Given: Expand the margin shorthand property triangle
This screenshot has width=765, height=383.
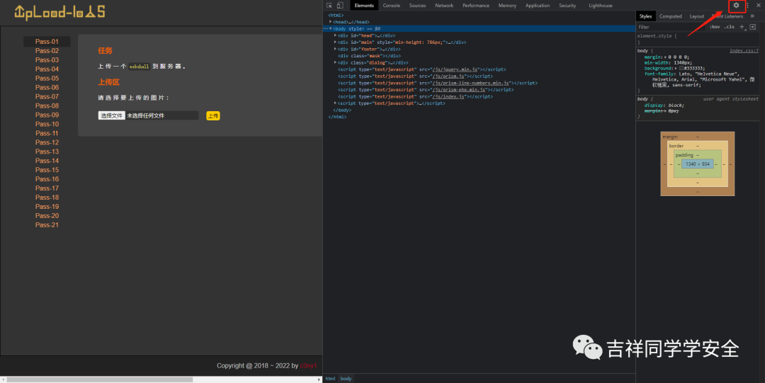Looking at the screenshot, I should tap(666, 57).
